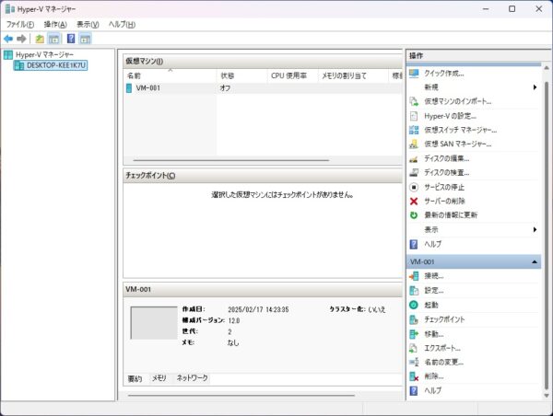This screenshot has width=553, height=416.
Task: Sort by 名前 column header
Action: pos(171,75)
